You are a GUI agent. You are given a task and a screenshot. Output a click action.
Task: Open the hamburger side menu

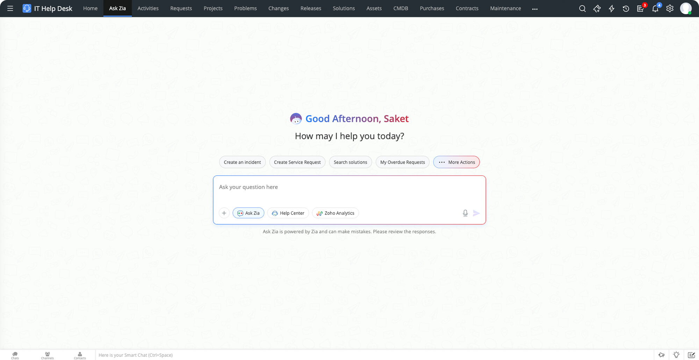10,8
